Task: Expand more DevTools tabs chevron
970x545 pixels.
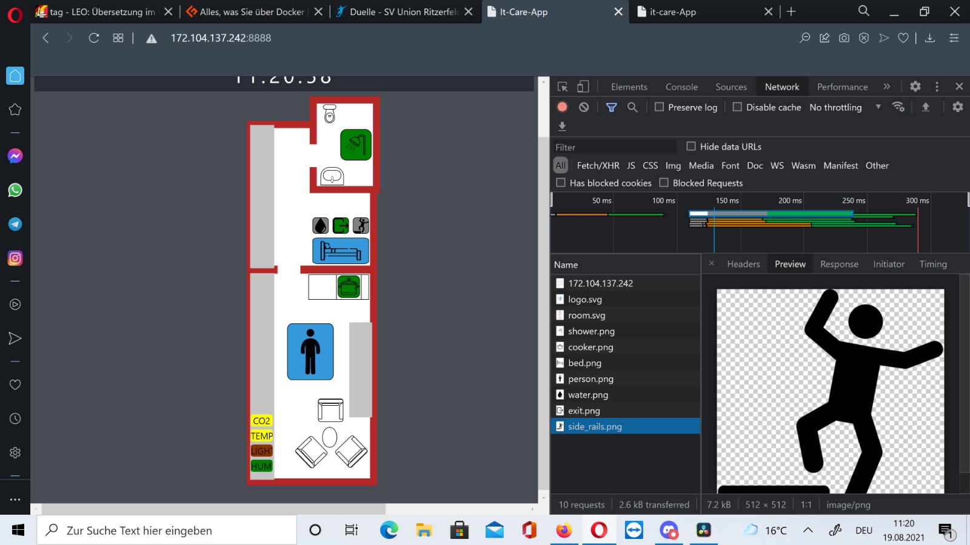Action: click(x=887, y=87)
